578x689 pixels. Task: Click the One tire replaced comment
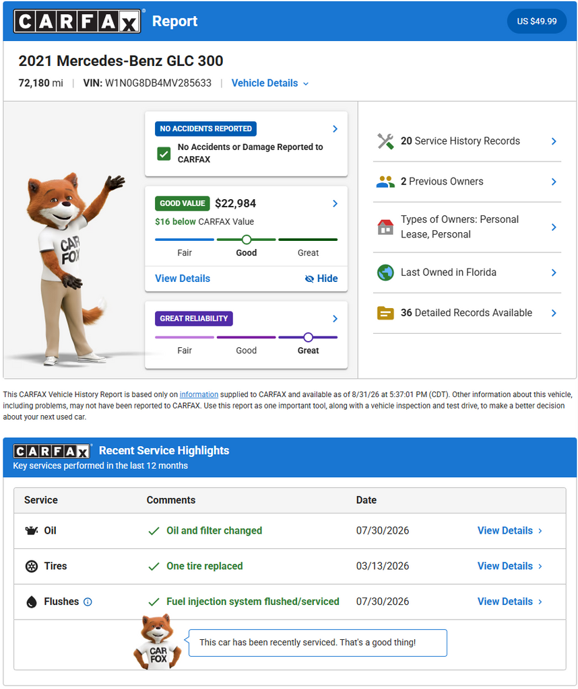coord(205,567)
